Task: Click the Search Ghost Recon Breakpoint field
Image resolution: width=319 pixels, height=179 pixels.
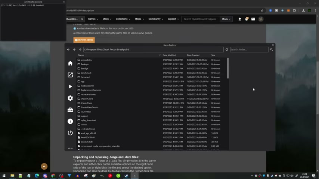Action: 200,19
